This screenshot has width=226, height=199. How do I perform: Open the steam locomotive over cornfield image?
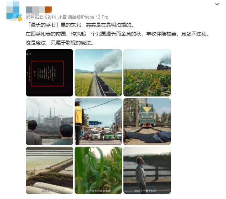coord(147,73)
